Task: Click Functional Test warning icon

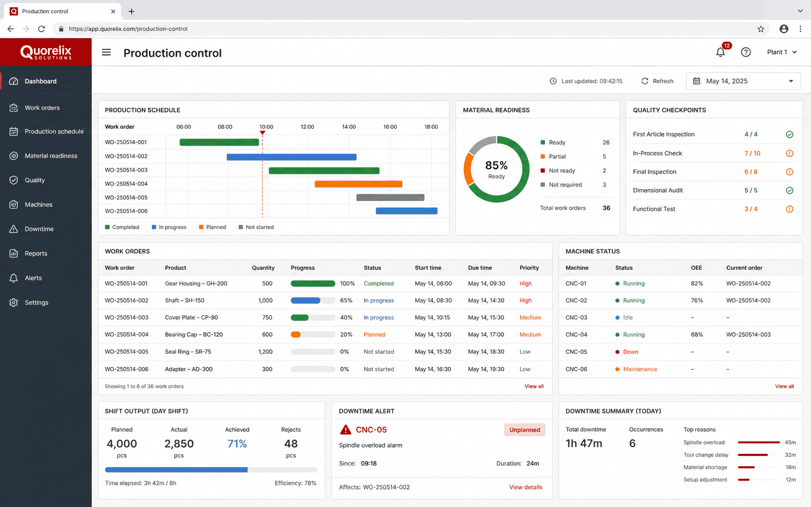Action: click(790, 209)
